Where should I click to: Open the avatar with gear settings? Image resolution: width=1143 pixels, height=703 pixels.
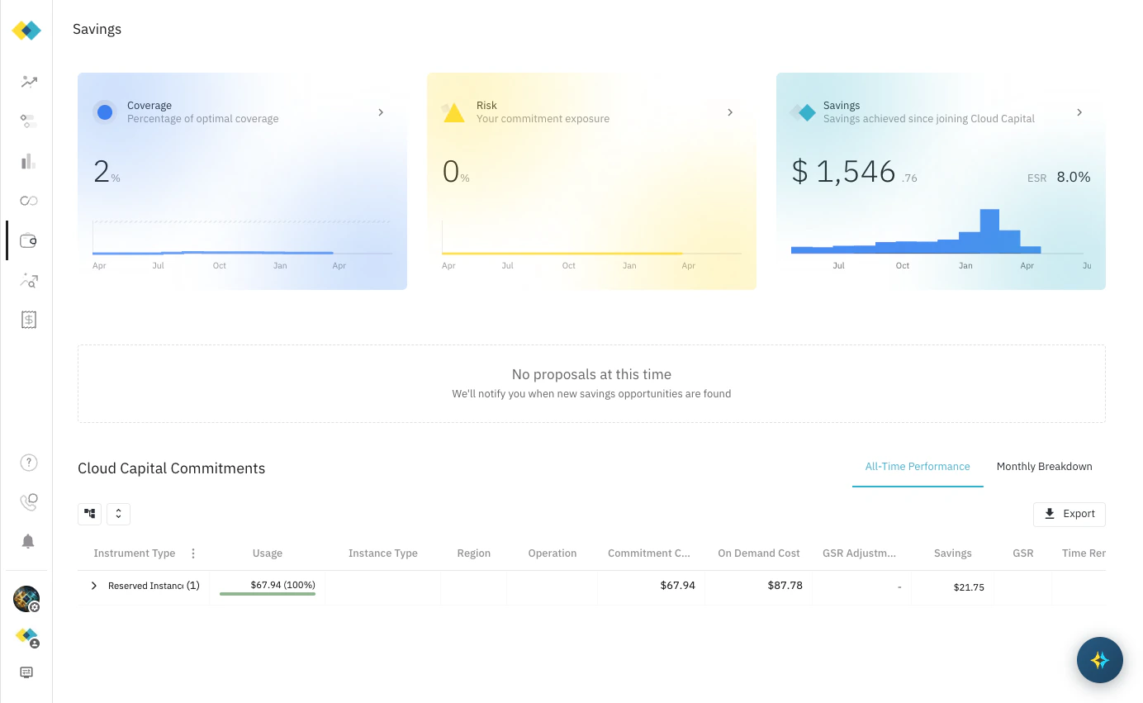pyautogui.click(x=26, y=599)
